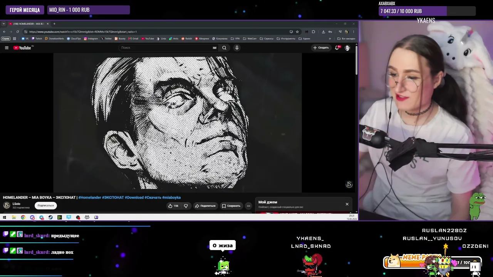Open the Boosty bookmark
This screenshot has width=493, height=277.
(x=120, y=38)
